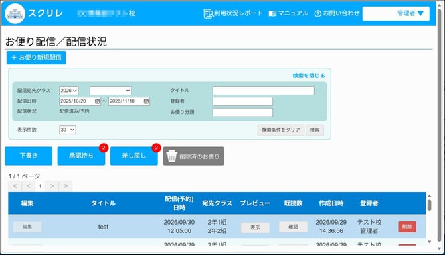Open the 表示件数 30 dropdown
This screenshot has height=255, width=445.
pyautogui.click(x=68, y=130)
